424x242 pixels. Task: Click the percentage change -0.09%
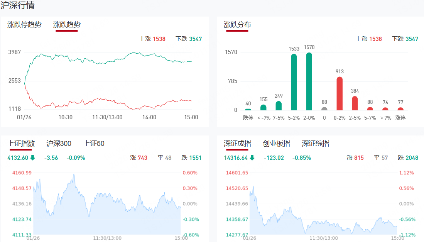click(76, 157)
